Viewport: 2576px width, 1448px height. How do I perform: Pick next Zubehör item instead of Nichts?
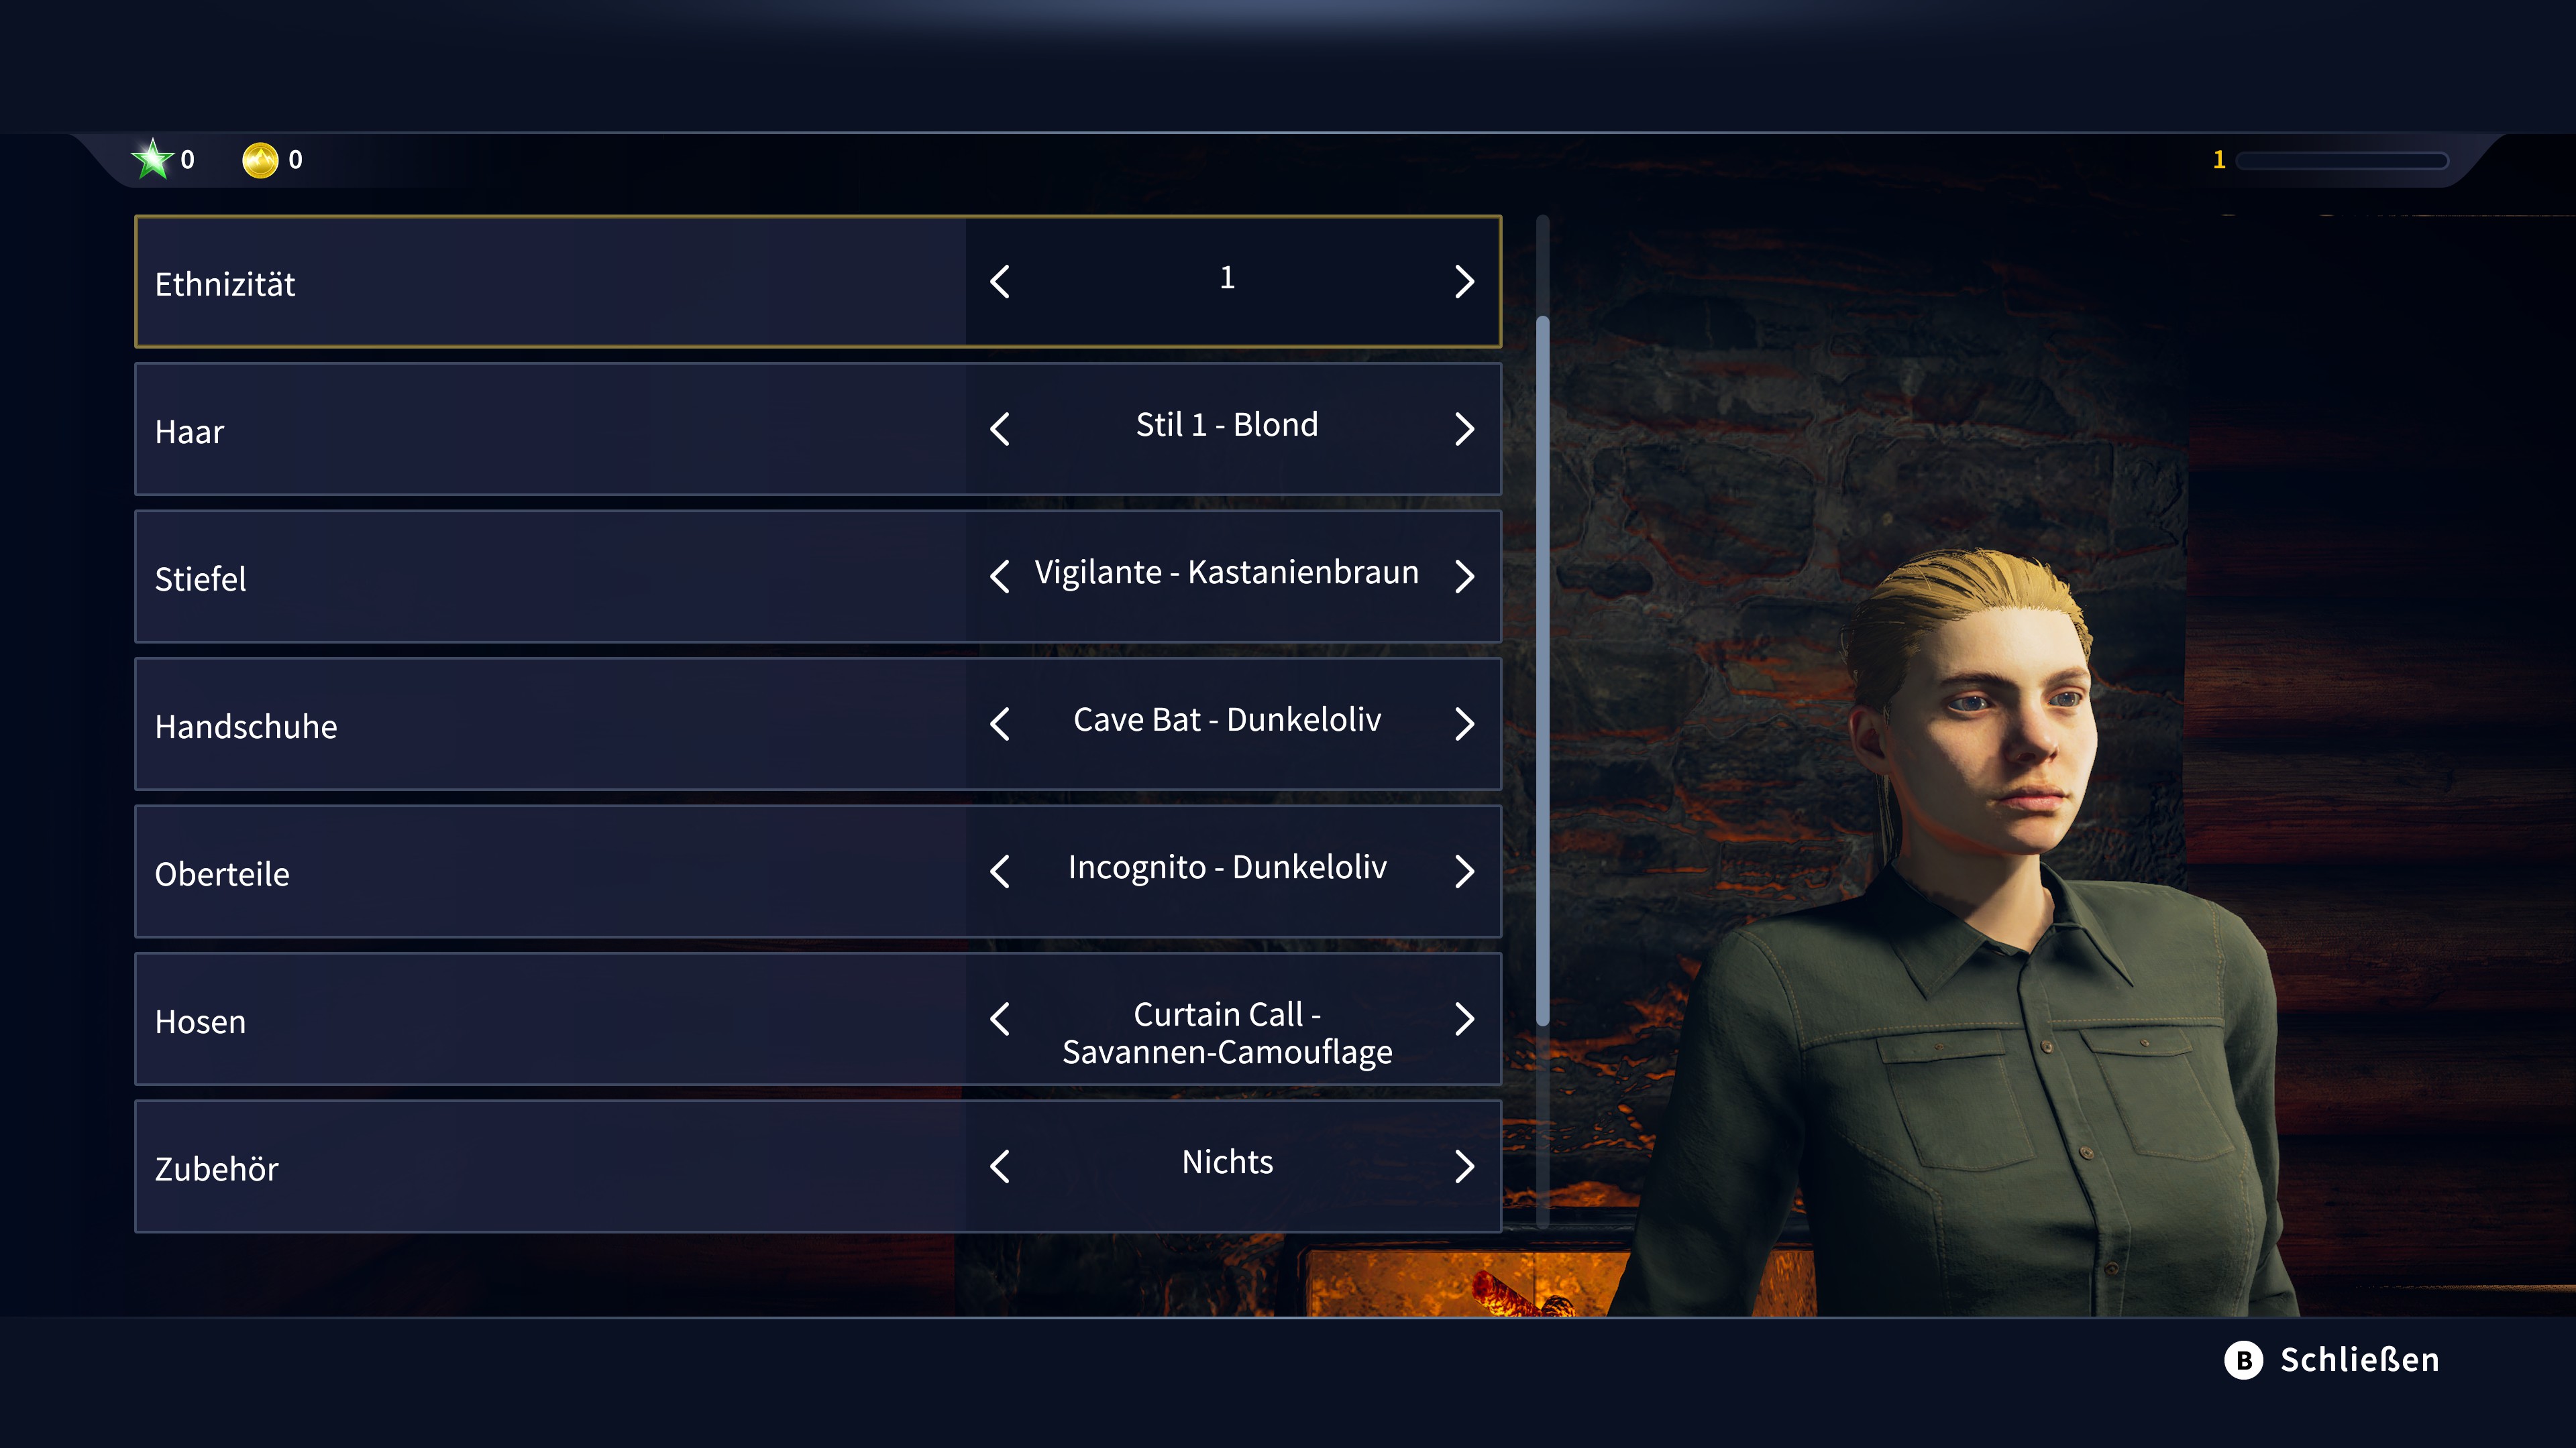tap(1464, 1166)
